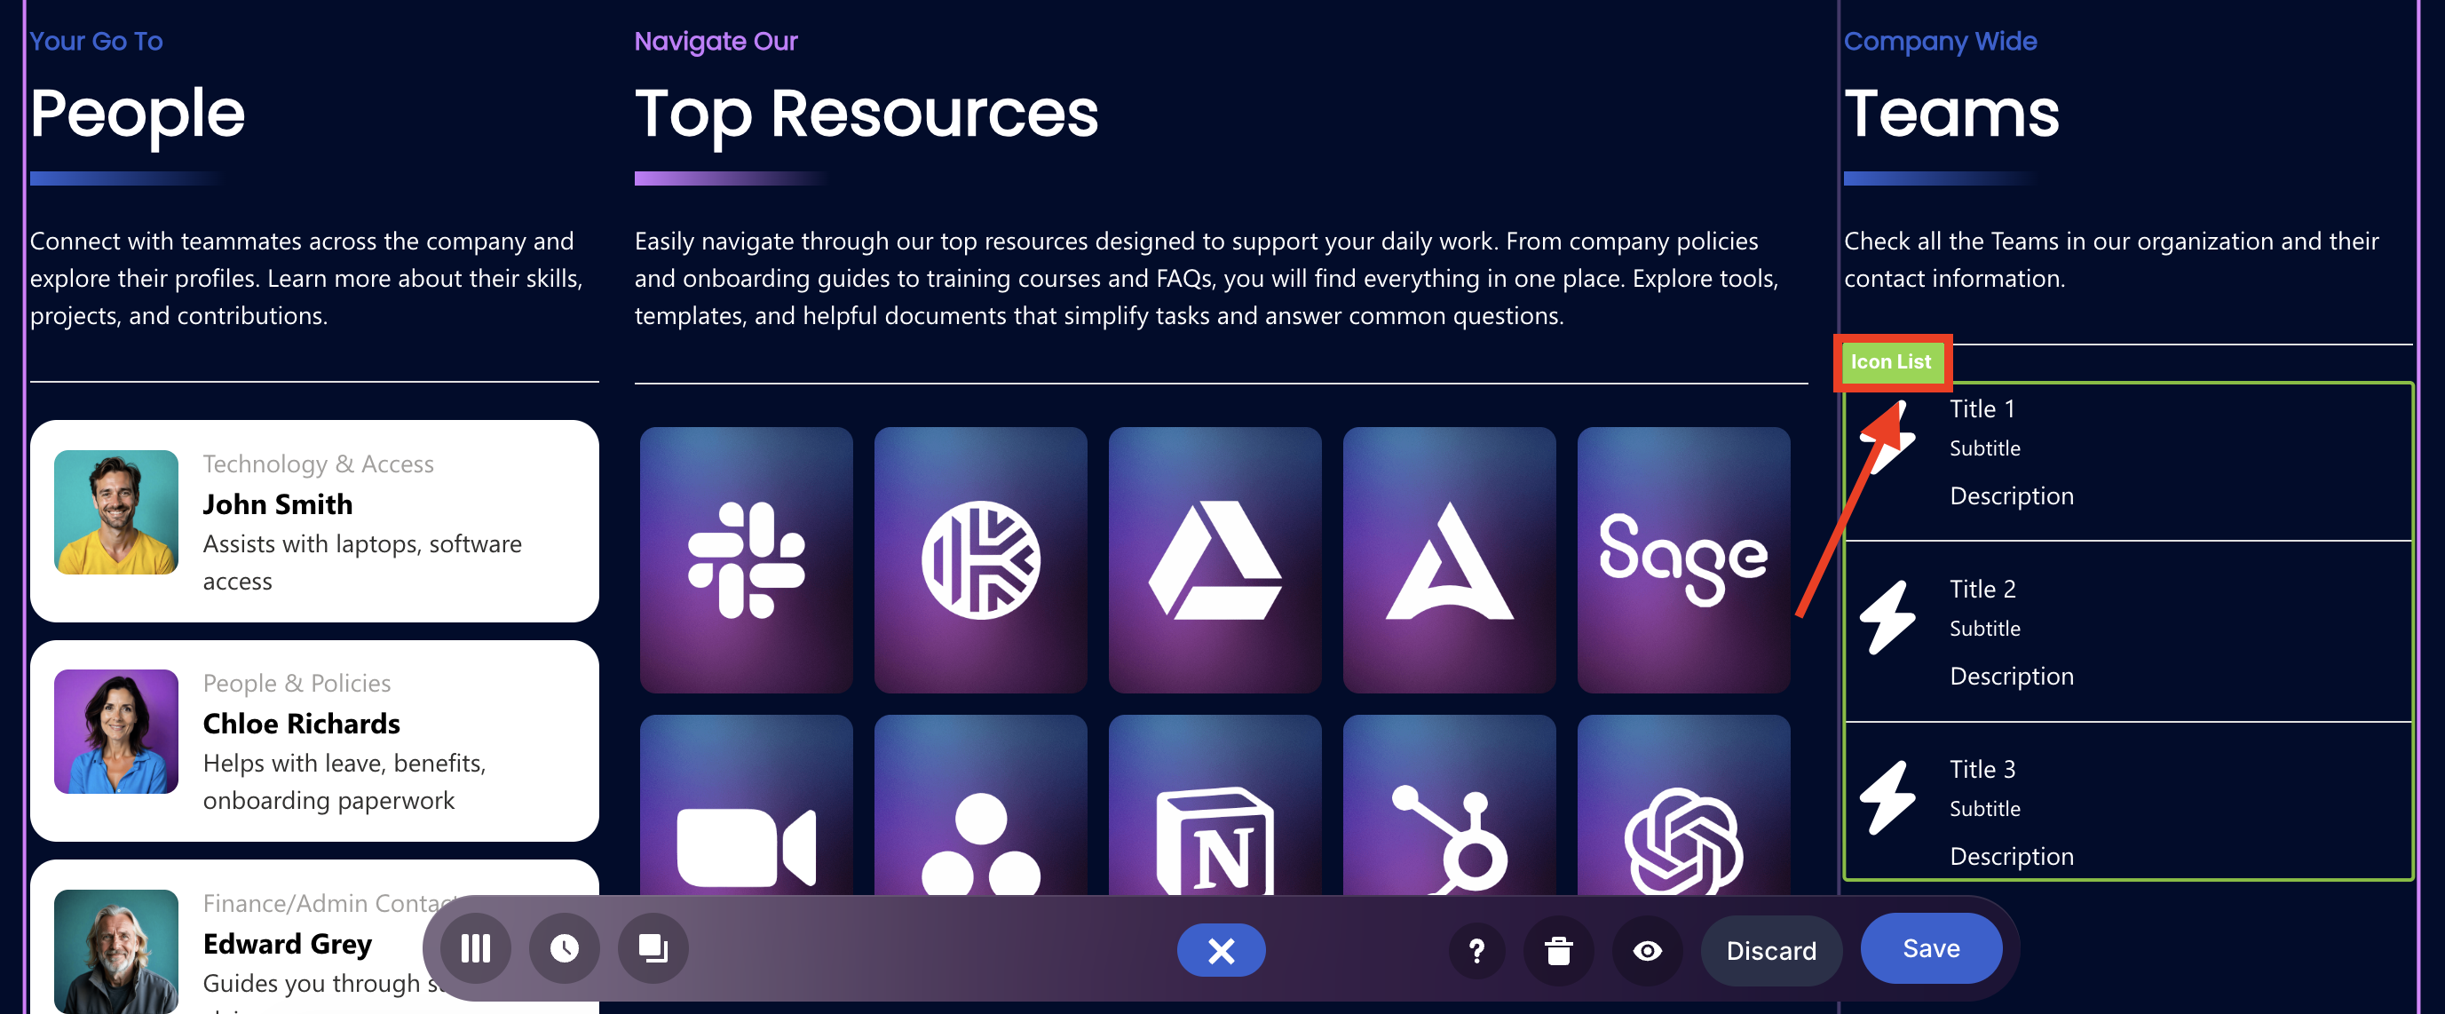Open the Slack resource tile

746,560
